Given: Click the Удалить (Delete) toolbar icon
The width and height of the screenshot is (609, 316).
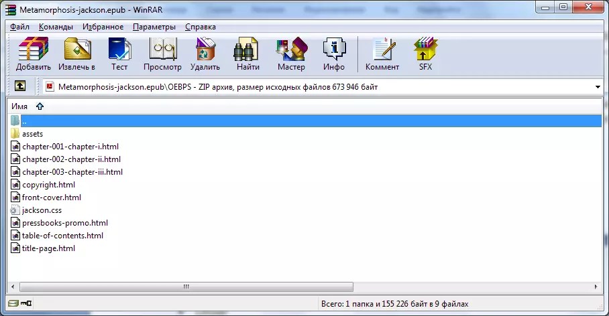Looking at the screenshot, I should pyautogui.click(x=205, y=50).
